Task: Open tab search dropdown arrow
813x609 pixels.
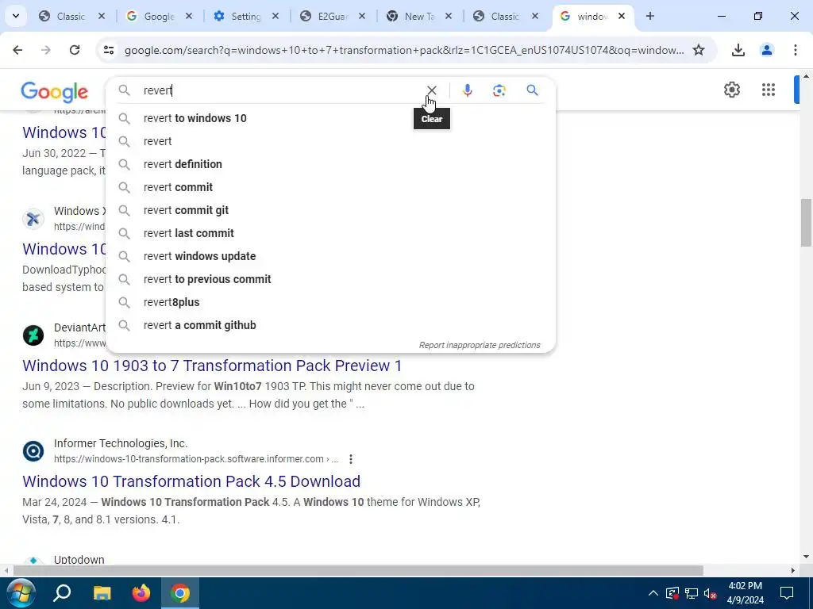Action: [16, 16]
